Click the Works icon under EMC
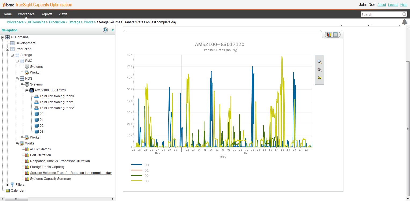The image size is (410, 201). coord(27,73)
